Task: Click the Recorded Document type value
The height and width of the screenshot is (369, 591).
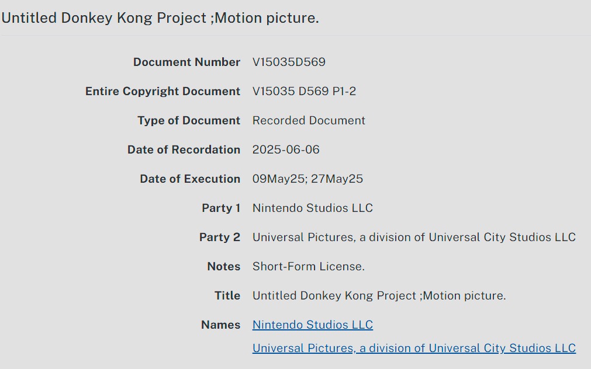Action: pos(309,120)
